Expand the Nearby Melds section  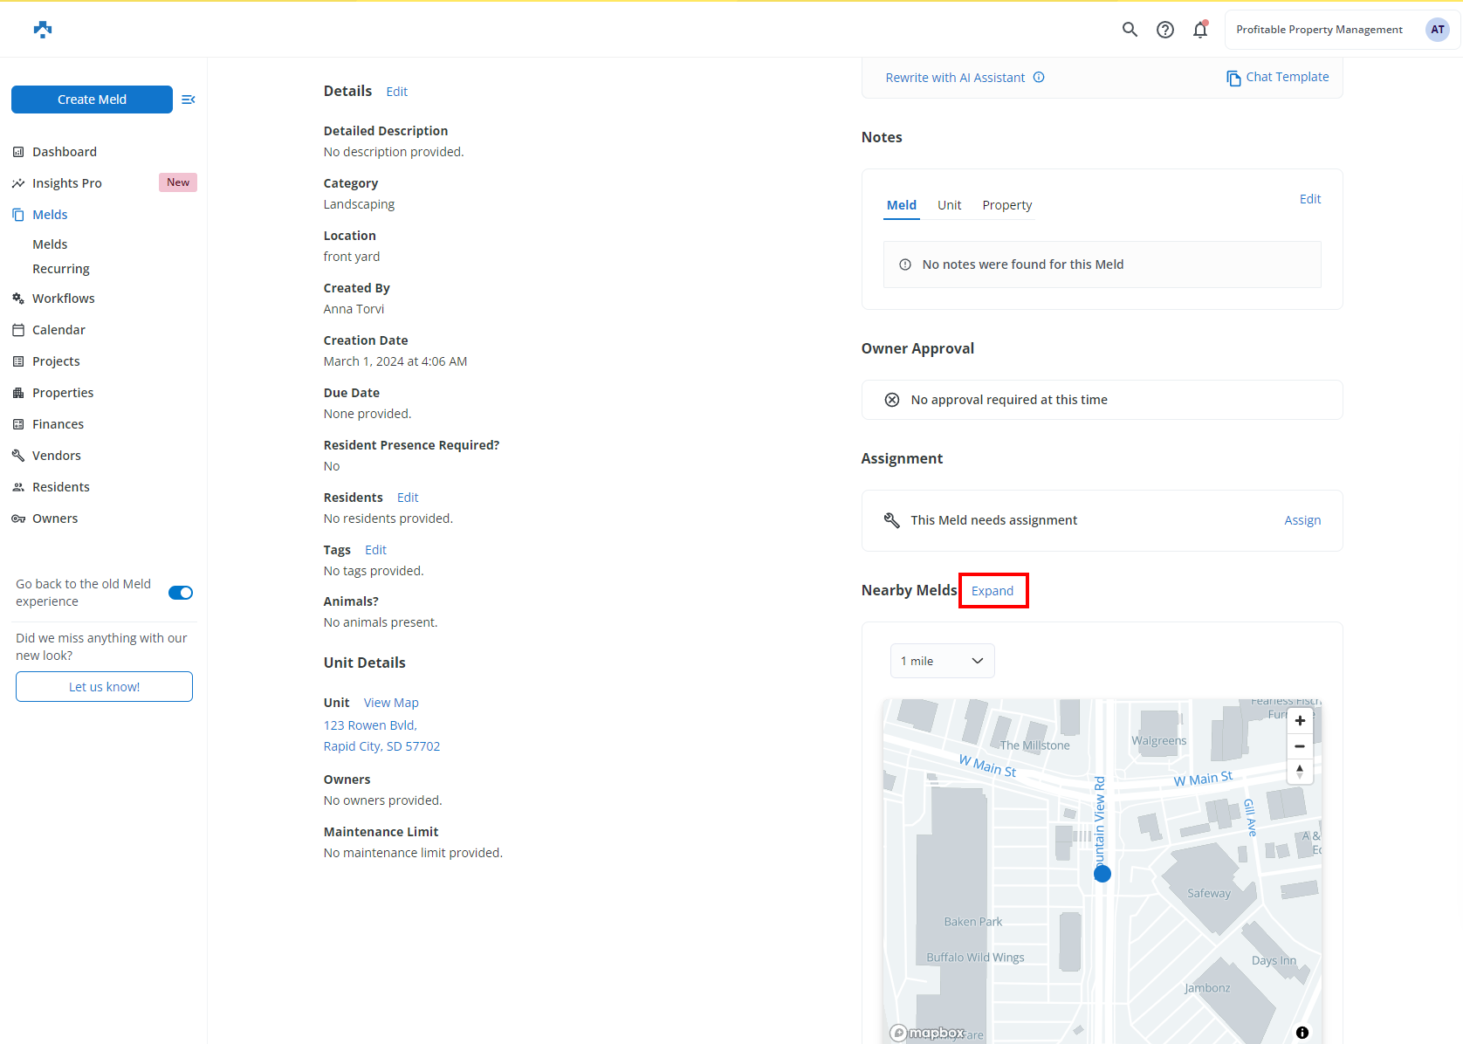tap(993, 591)
